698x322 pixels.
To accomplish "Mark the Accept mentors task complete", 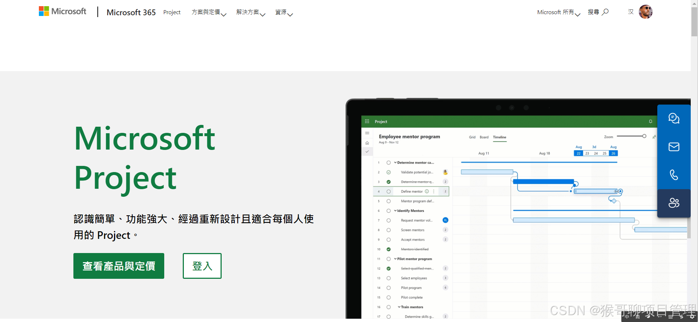I will tap(388, 240).
